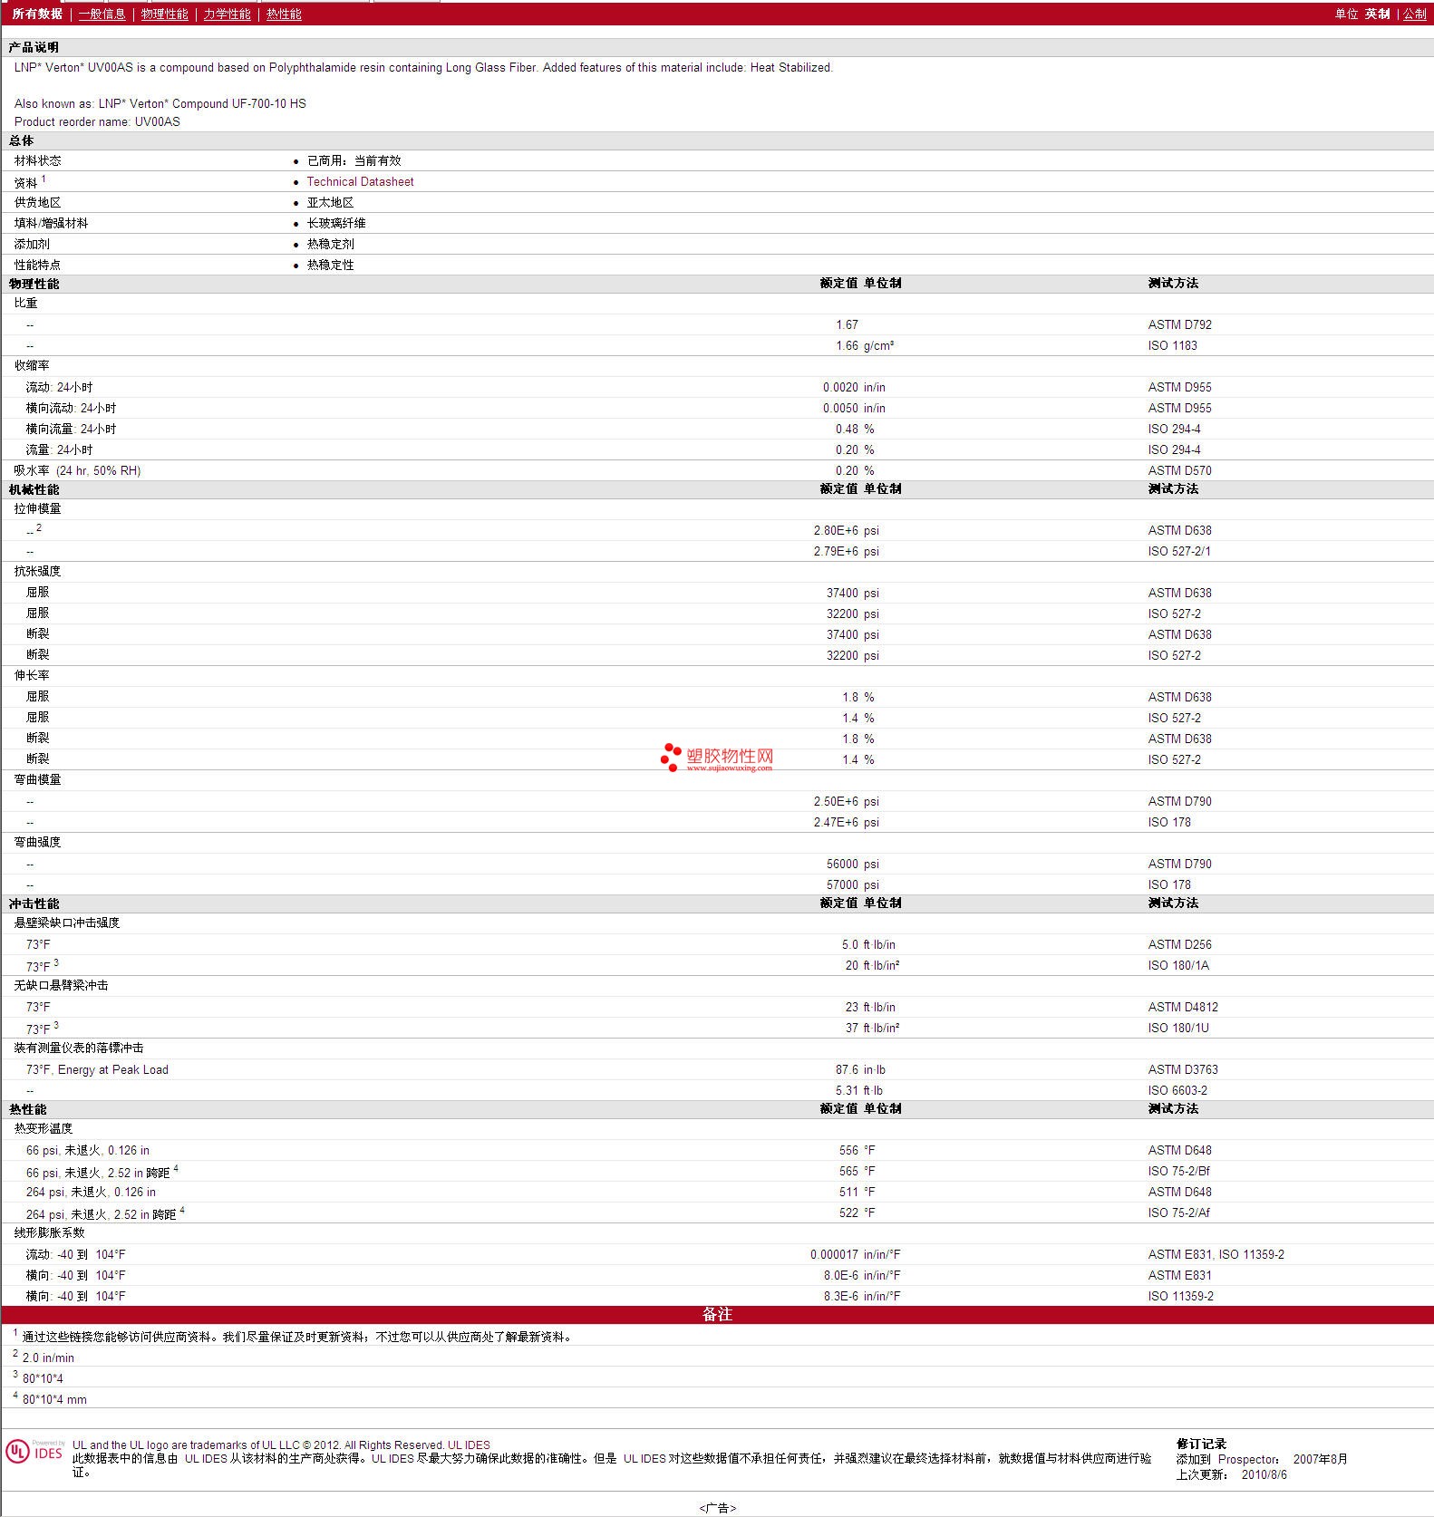Select expansion coefficient 0.000017 in/in/°F

pos(856,1254)
